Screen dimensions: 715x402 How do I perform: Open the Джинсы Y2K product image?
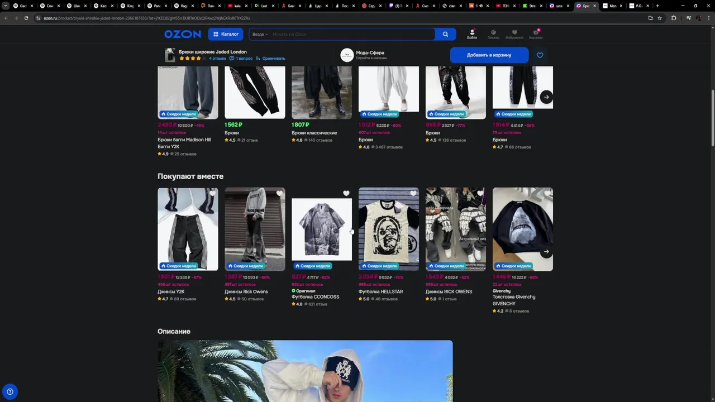pos(188,229)
